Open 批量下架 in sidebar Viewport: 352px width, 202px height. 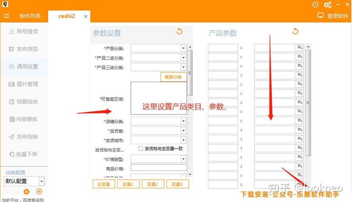point(23,154)
